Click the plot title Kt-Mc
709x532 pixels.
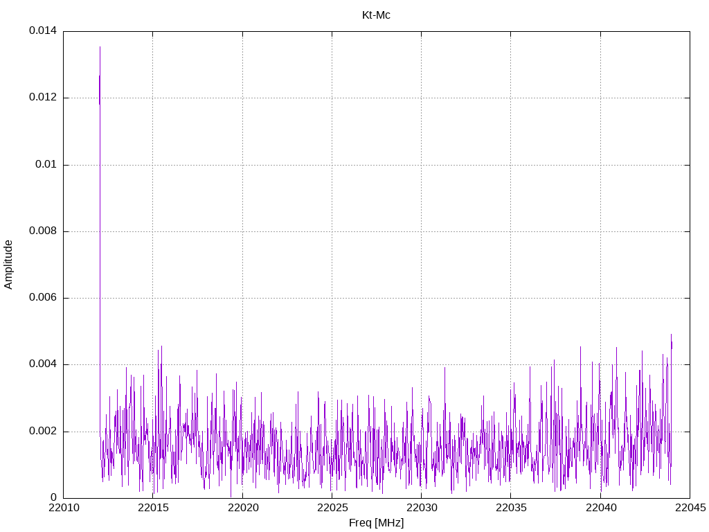376,15
